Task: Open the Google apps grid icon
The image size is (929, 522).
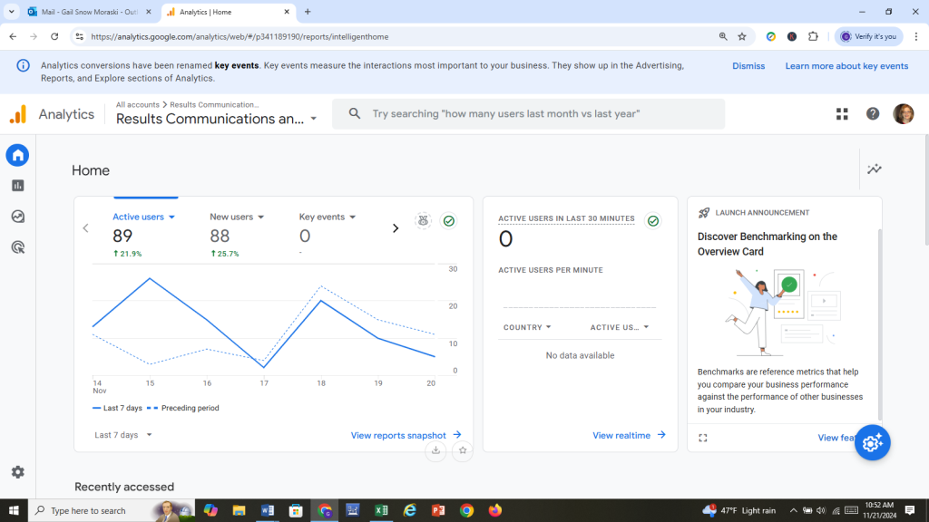Action: [x=842, y=113]
